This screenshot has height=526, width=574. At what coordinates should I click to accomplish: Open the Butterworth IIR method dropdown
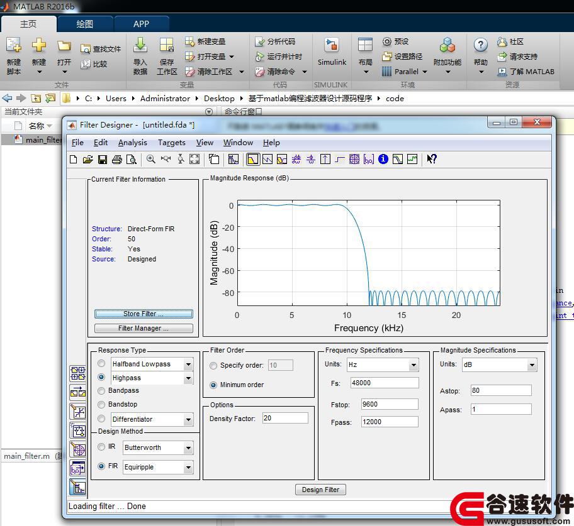pyautogui.click(x=188, y=448)
